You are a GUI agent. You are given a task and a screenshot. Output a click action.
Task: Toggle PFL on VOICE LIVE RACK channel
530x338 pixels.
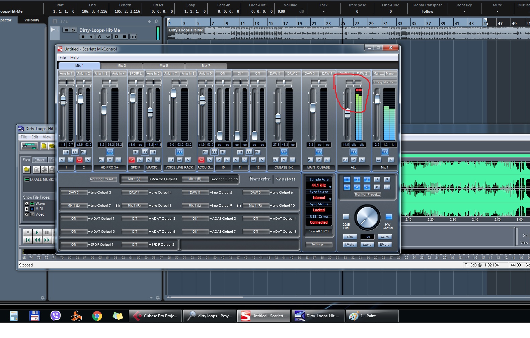(171, 160)
